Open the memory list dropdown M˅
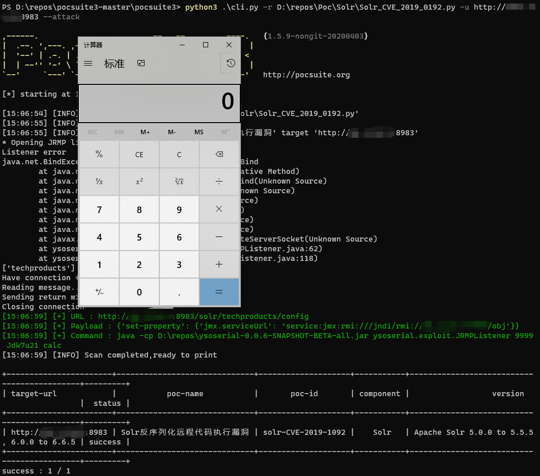Screen dimensions: 540x476 [x=225, y=132]
